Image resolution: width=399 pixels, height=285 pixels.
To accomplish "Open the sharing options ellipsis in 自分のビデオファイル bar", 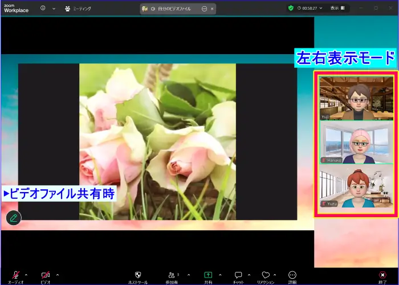I will [x=204, y=9].
